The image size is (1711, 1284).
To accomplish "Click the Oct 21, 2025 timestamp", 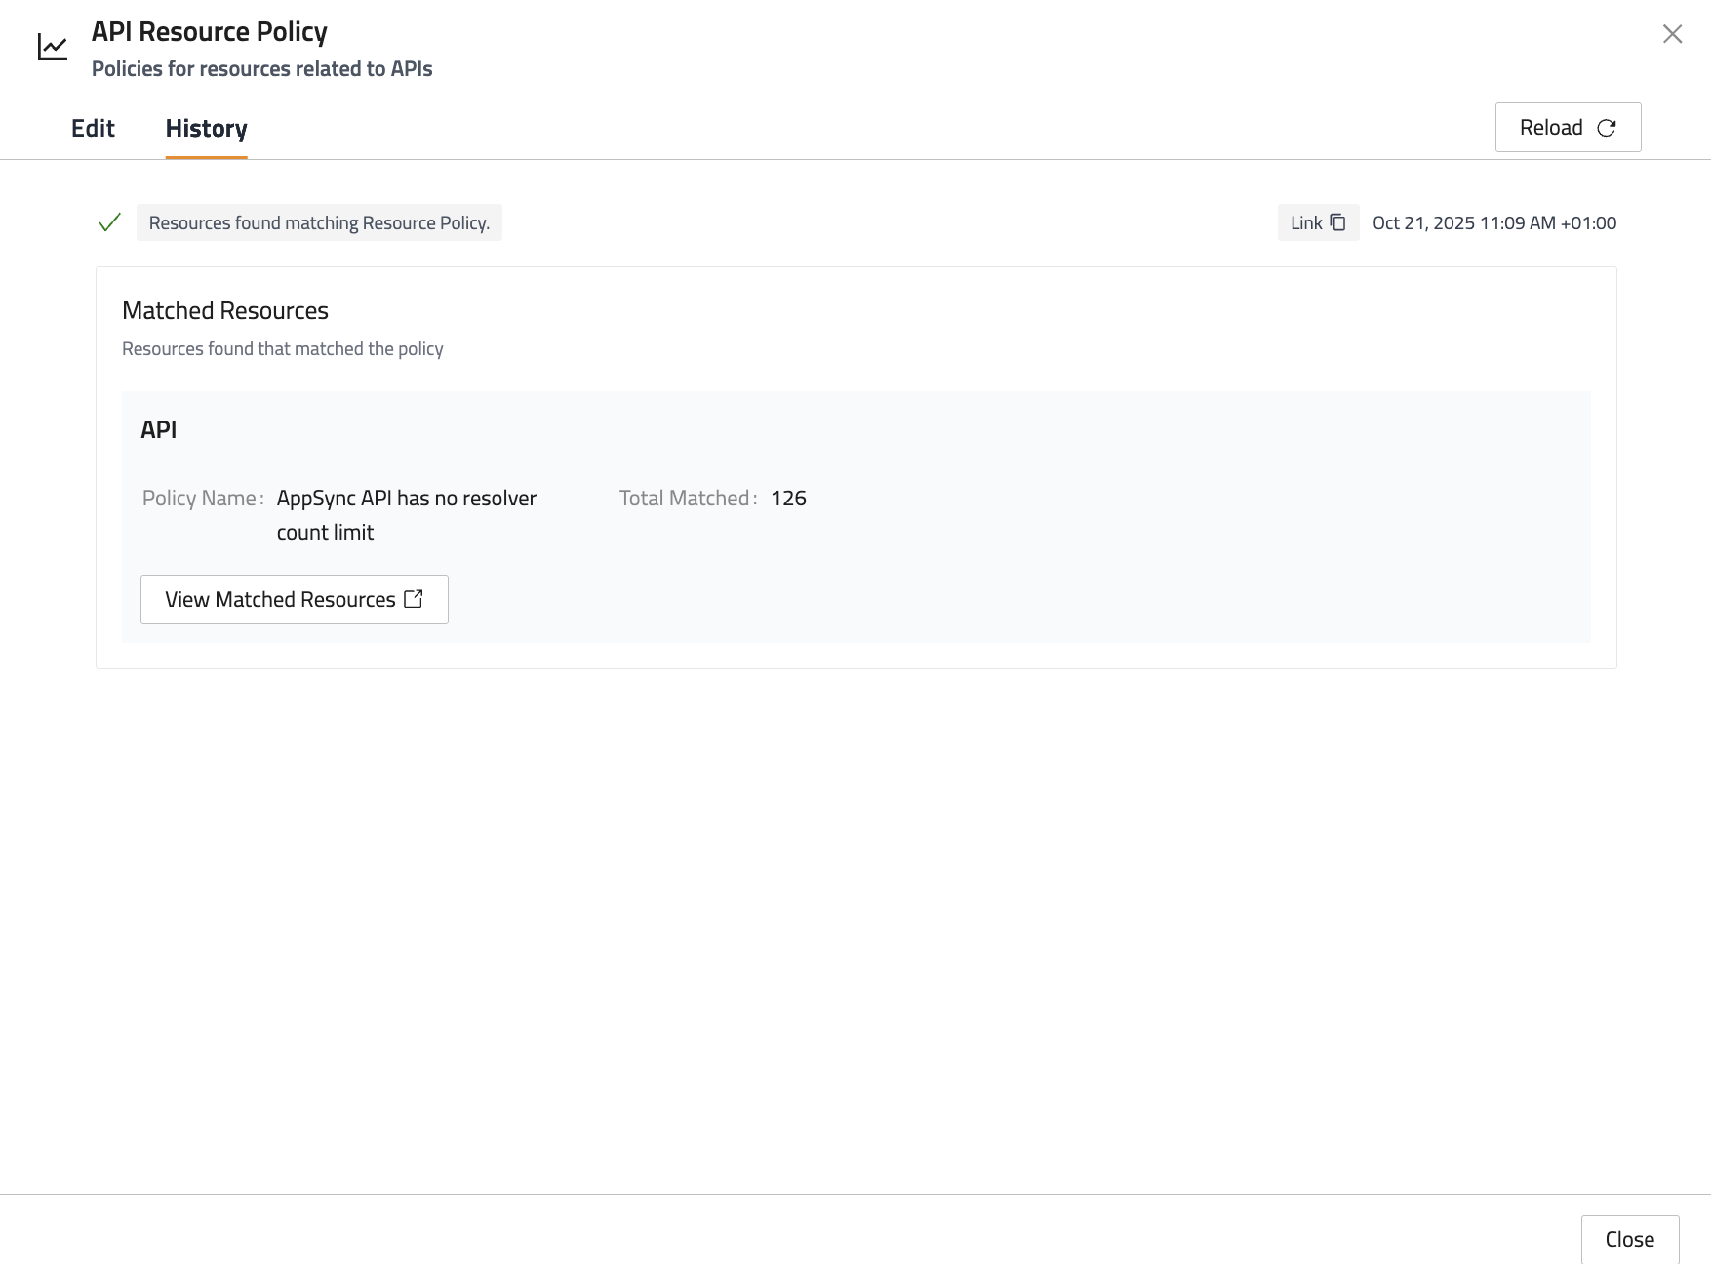I will (x=1493, y=222).
